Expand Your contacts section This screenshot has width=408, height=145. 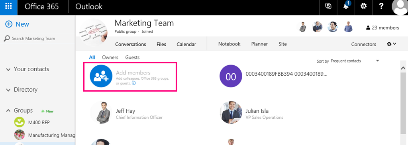(27, 69)
